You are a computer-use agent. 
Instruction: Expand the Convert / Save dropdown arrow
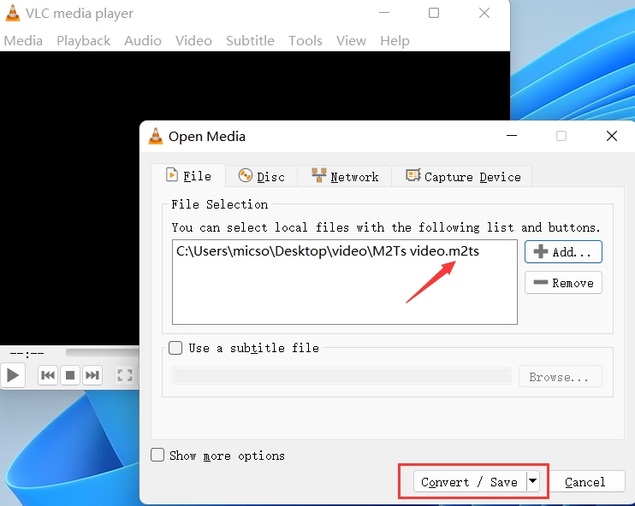coord(533,481)
